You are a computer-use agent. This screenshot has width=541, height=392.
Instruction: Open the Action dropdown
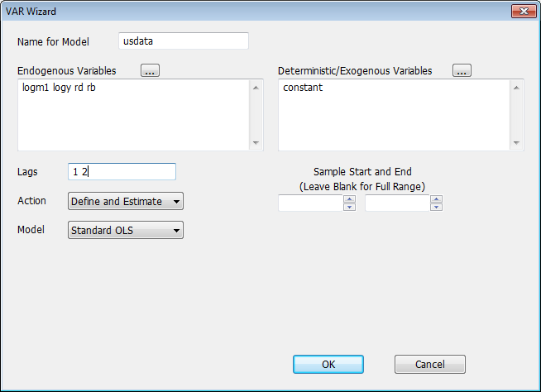click(125, 201)
